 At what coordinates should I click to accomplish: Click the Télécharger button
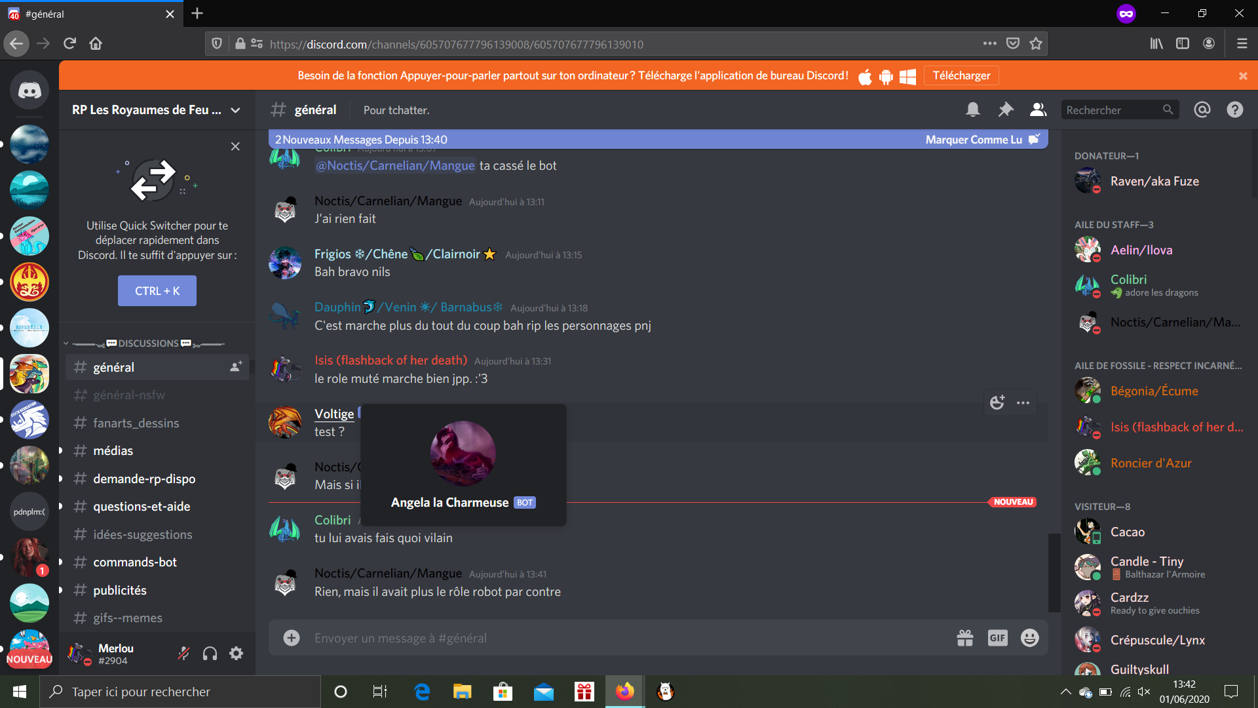point(961,75)
